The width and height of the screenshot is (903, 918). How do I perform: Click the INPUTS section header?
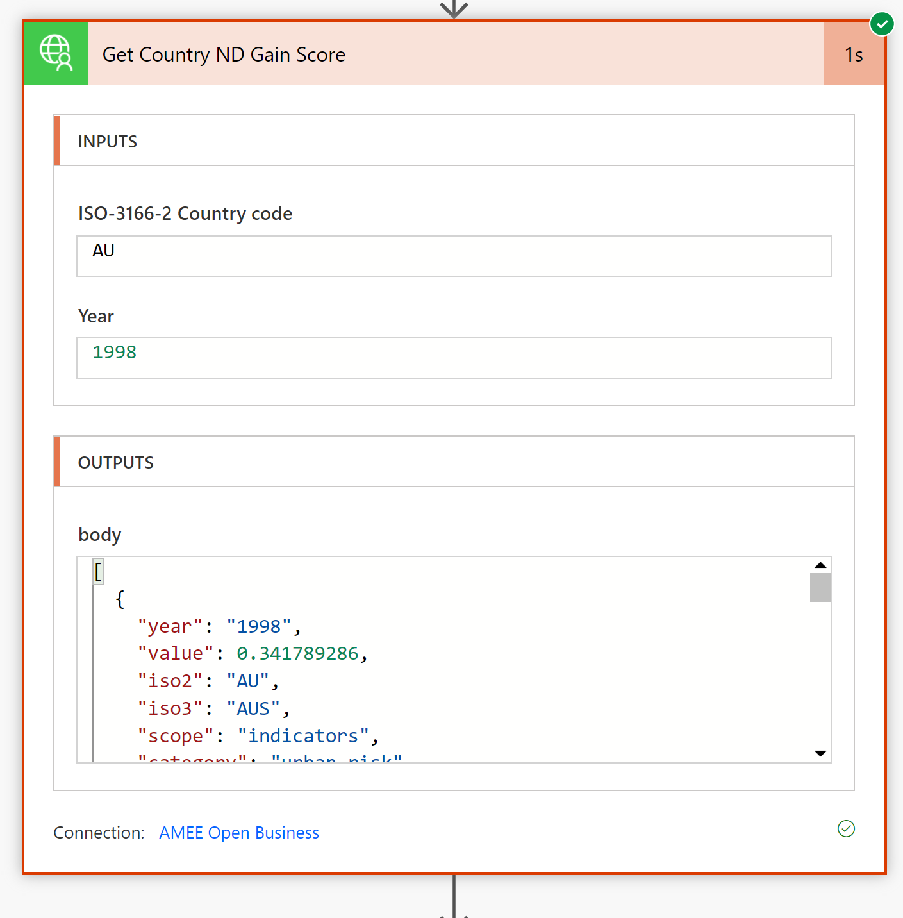tap(454, 140)
